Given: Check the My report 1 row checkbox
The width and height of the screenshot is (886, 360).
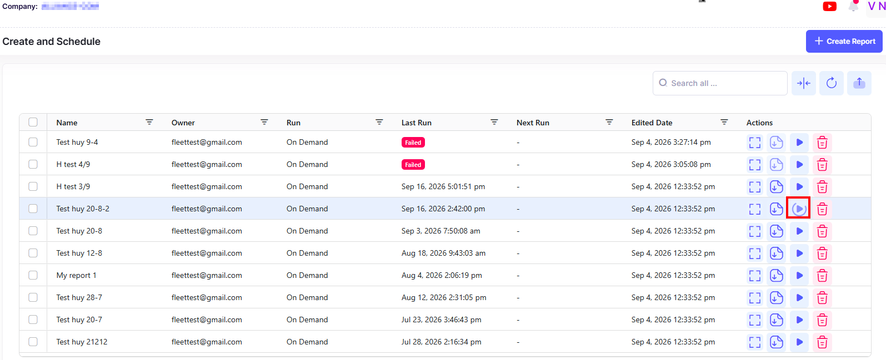Looking at the screenshot, I should (x=33, y=275).
